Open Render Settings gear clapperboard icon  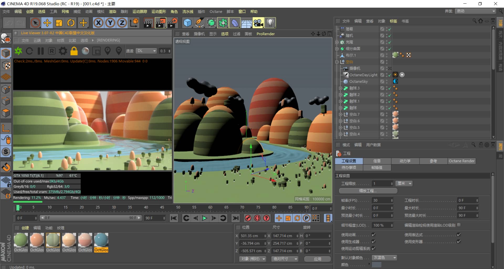[172, 23]
